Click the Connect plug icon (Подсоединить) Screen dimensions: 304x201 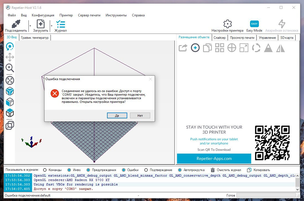coord(16,24)
